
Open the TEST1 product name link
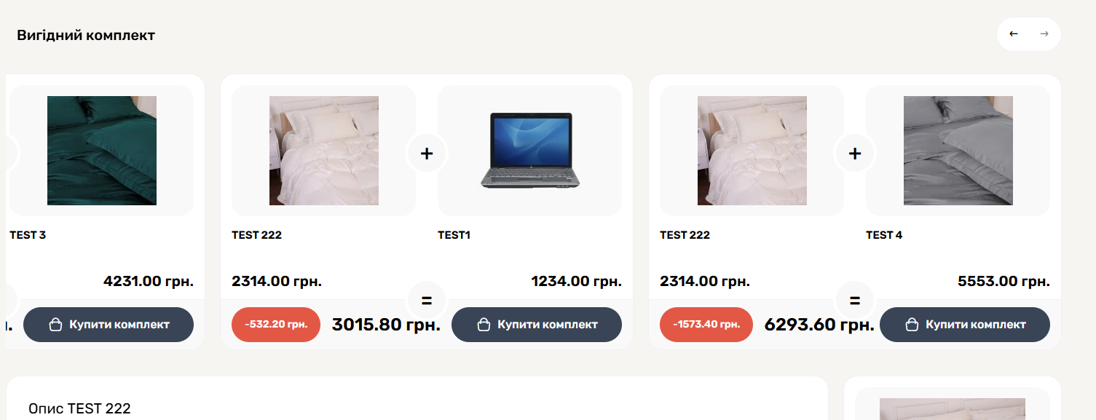click(x=454, y=235)
